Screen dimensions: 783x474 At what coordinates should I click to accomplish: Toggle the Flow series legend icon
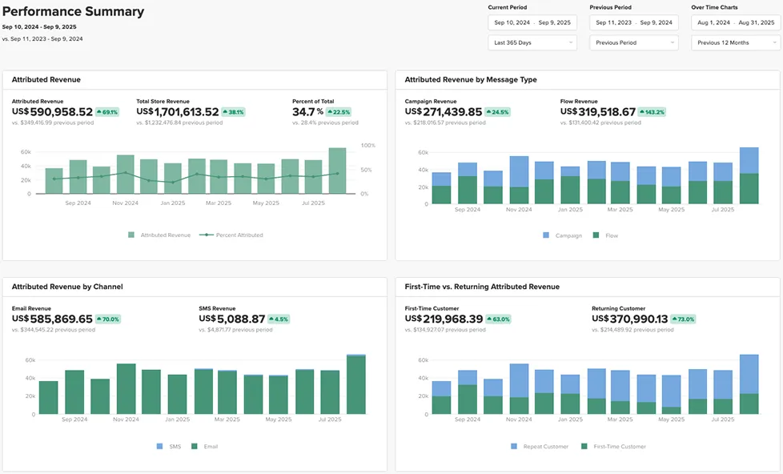coord(596,235)
